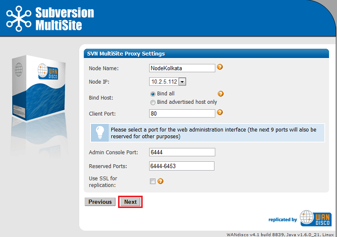
Task: Click the 'Admin Console Port:' label
Action: (113, 152)
